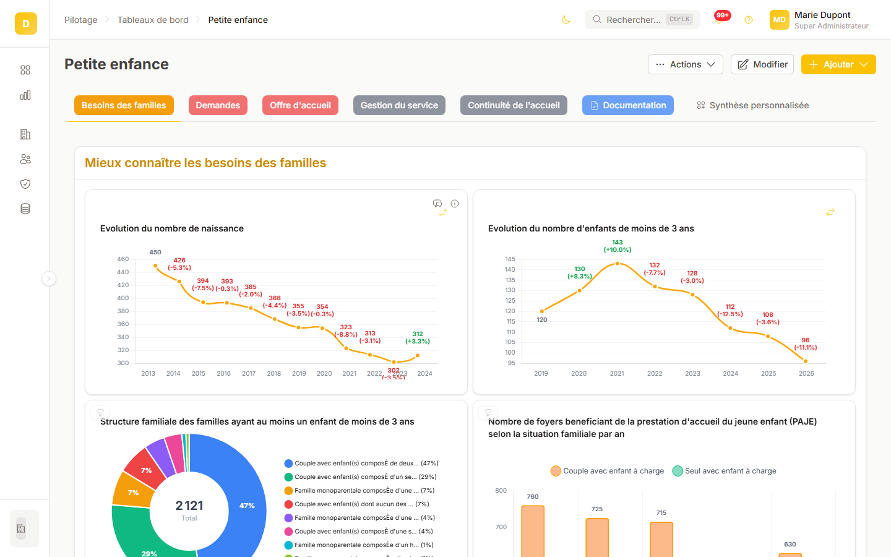Switch to the Demandes tab
The image size is (891, 557).
(x=218, y=105)
